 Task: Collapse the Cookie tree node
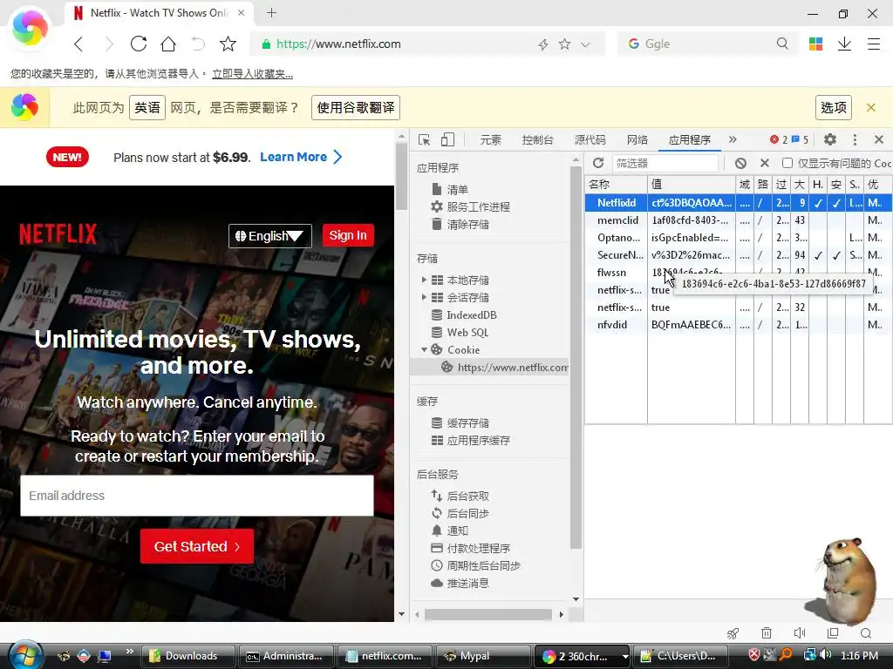[x=424, y=350]
